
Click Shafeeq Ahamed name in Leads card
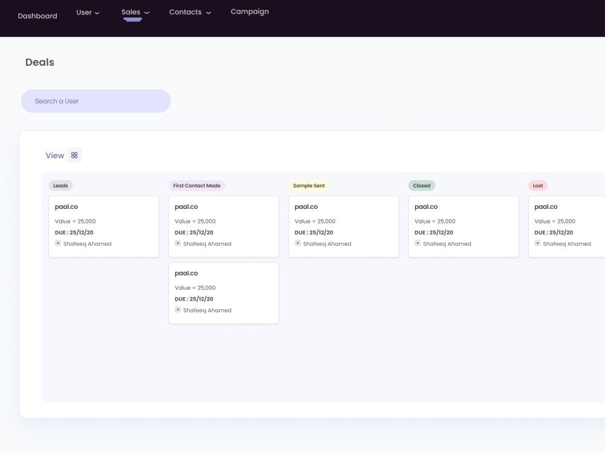(x=87, y=244)
